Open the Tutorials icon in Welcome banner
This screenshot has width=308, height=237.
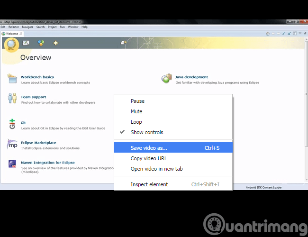point(26,43)
